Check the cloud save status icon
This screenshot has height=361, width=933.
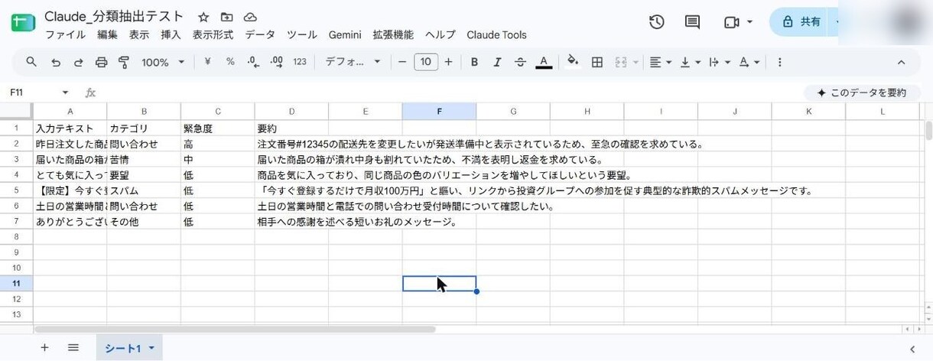click(250, 17)
